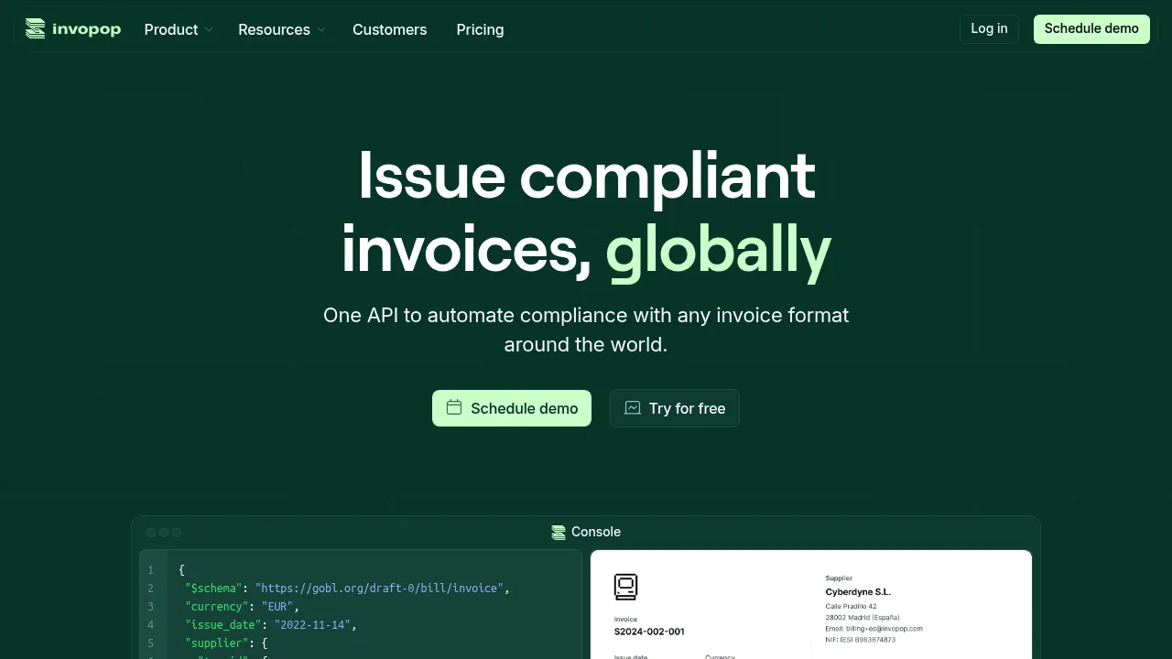Click the invoice preview panel
The height and width of the screenshot is (659, 1172).
811,604
